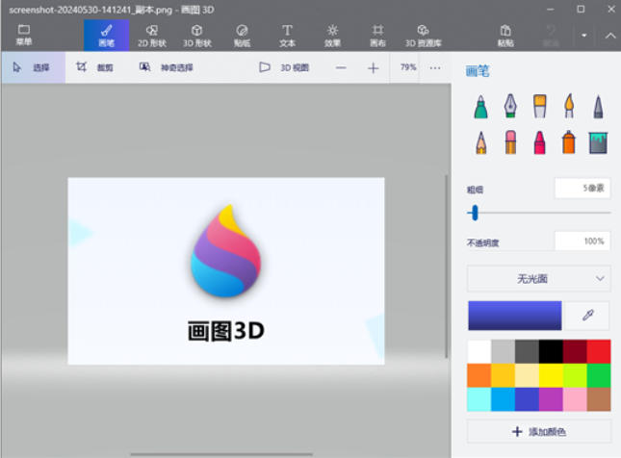Toggle 3D view (3D 视图)
Viewport: 621px width, 458px height.
point(284,67)
